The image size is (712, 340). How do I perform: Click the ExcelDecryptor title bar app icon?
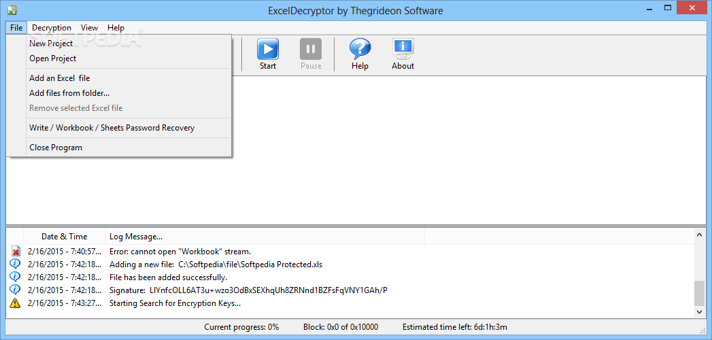tap(12, 10)
